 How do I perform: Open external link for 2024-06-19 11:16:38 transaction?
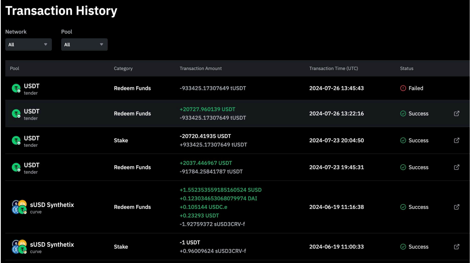[x=456, y=207]
